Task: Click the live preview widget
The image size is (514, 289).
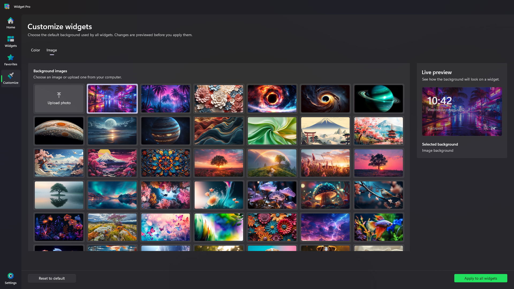Action: click(x=462, y=111)
